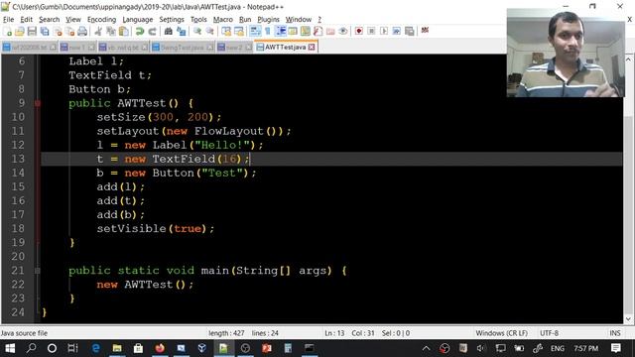Image resolution: width=635 pixels, height=357 pixels.
Task: Switch to the SwingTest.java tab
Action: [x=182, y=48]
